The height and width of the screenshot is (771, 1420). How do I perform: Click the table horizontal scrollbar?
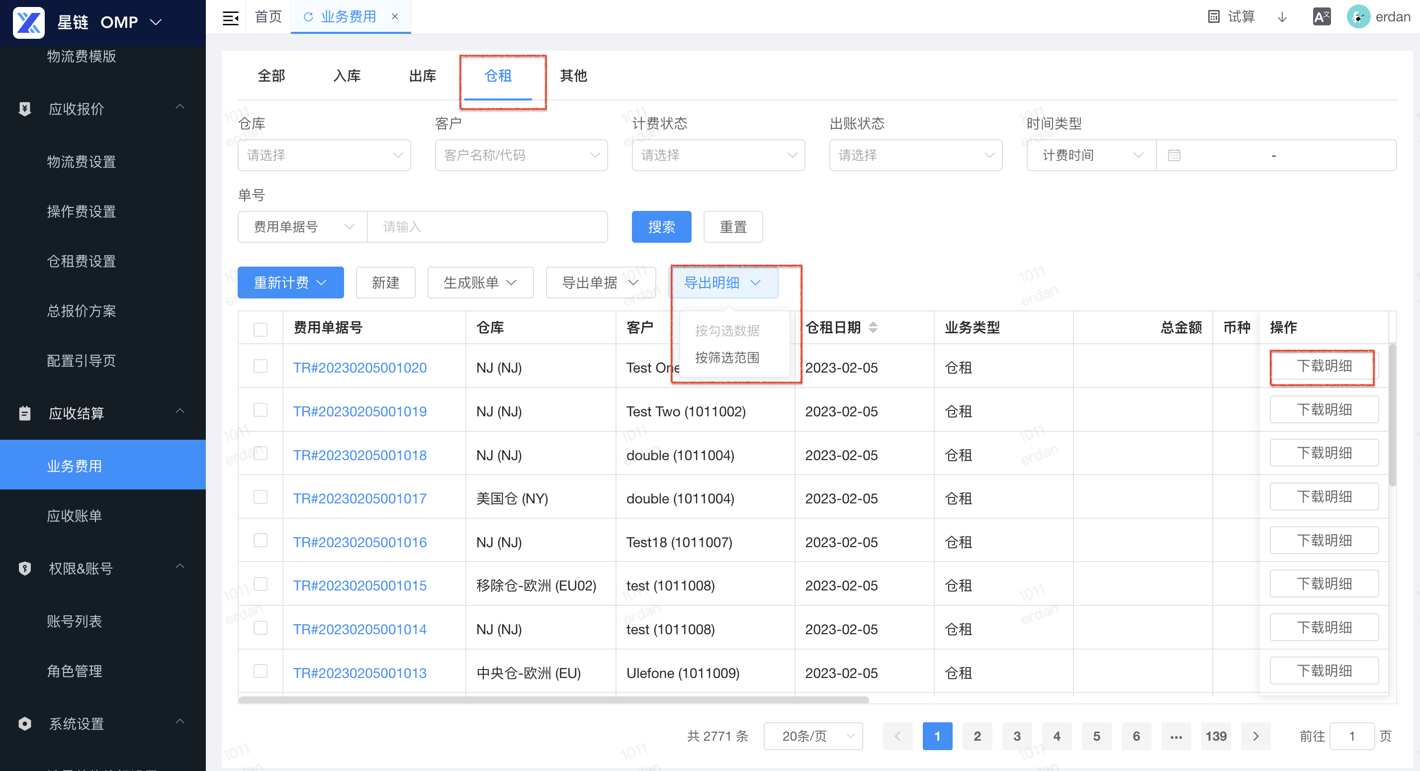click(x=553, y=700)
